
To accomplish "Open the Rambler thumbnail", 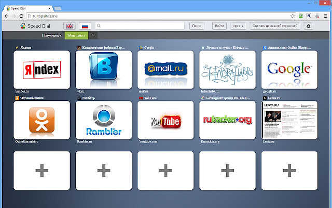I will click(x=104, y=120).
